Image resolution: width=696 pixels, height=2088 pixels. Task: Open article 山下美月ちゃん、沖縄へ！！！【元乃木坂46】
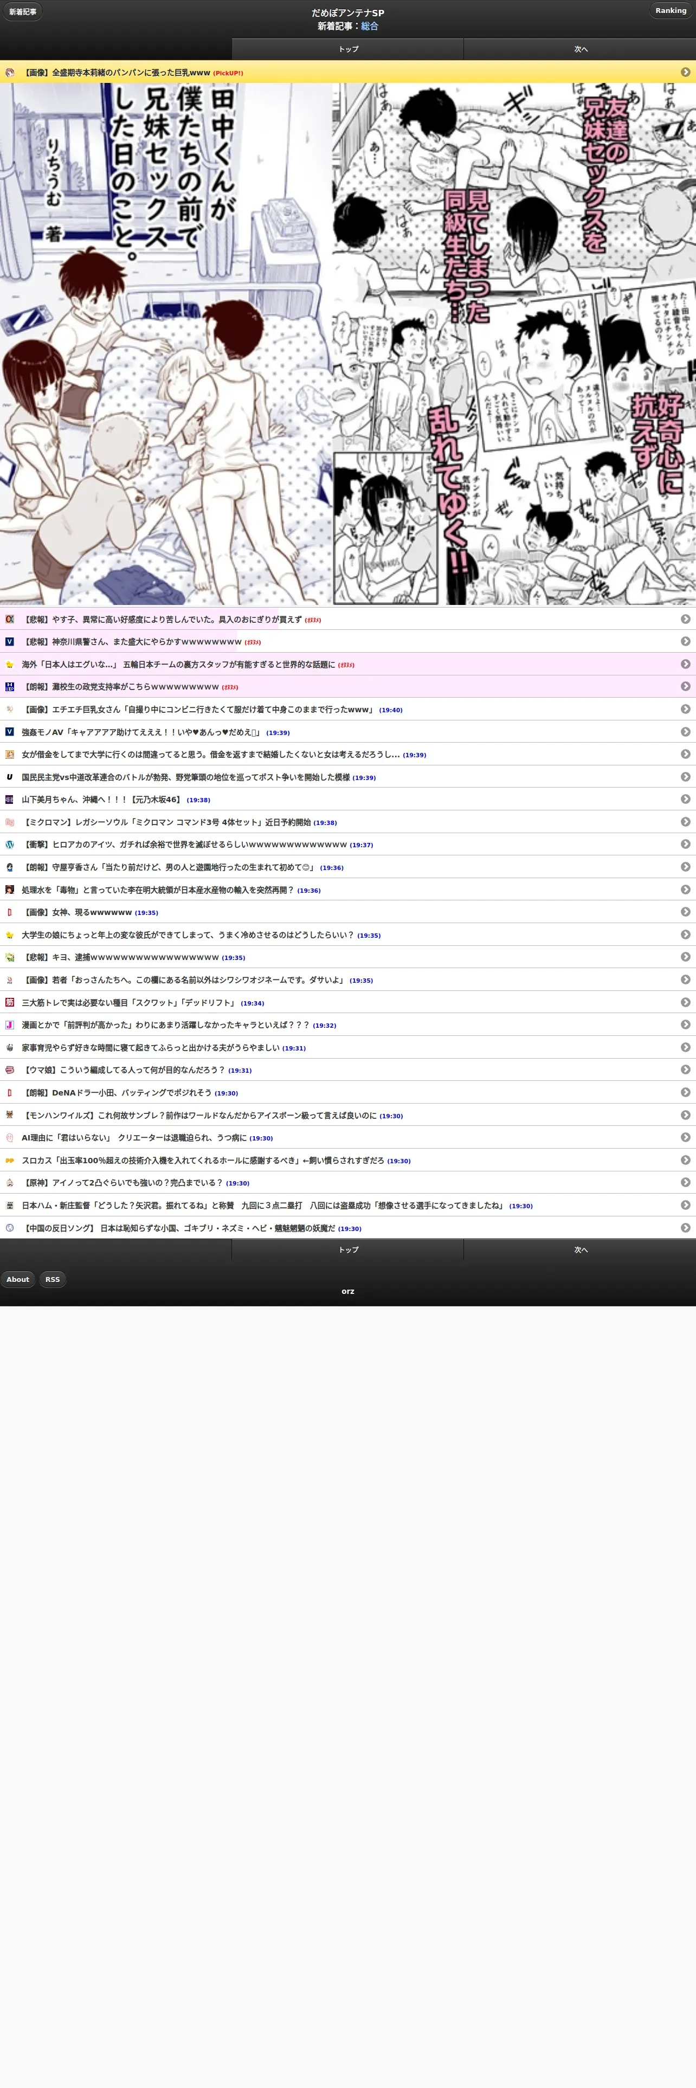(x=347, y=799)
